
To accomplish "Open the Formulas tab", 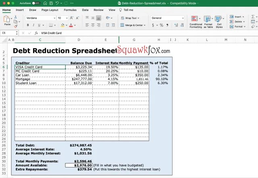I will click(x=70, y=10).
